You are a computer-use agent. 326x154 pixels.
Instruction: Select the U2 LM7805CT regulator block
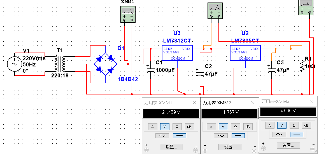coord(245,53)
